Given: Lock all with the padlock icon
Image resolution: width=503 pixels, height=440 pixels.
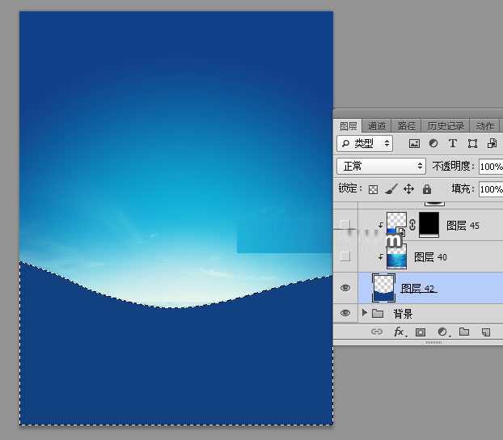Looking at the screenshot, I should (x=426, y=189).
